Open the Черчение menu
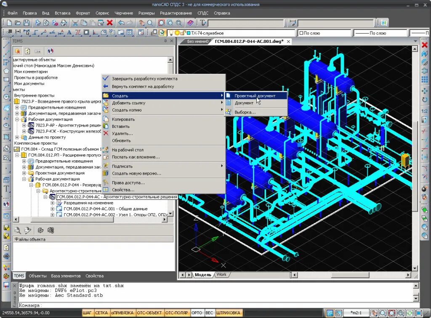This screenshot has width=431, height=318. tap(124, 13)
